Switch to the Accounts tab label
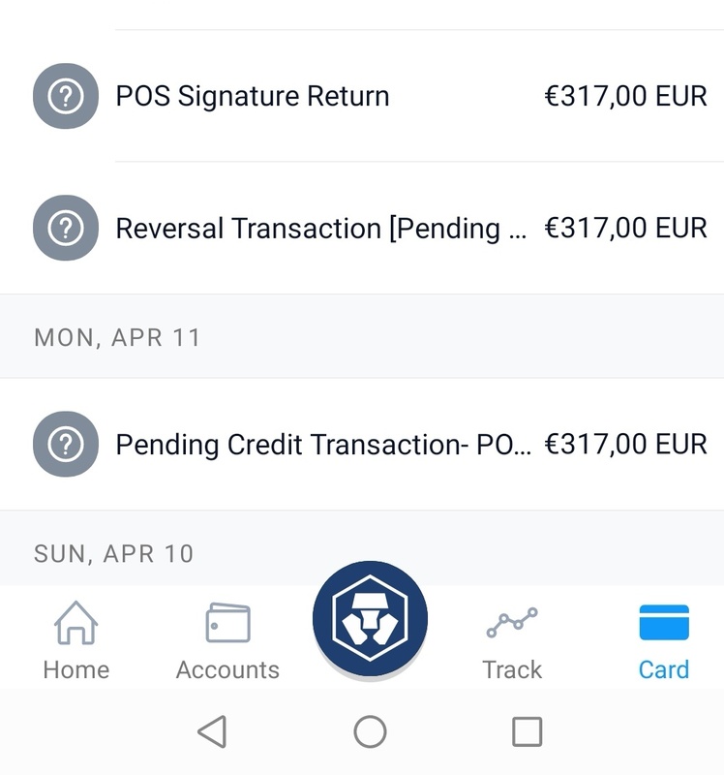Image resolution: width=724 pixels, height=775 pixels. (227, 669)
